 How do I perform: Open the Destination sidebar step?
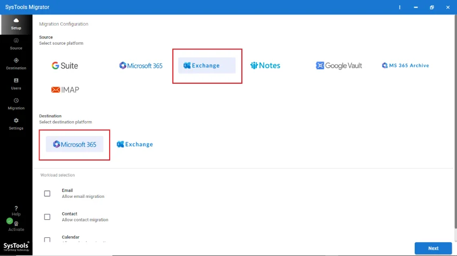[x=16, y=64]
